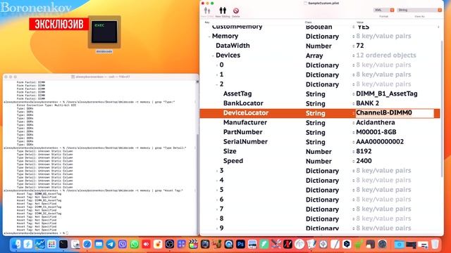The height and width of the screenshot is (253, 451).
Task: Click the Value column header
Action: [360, 22]
